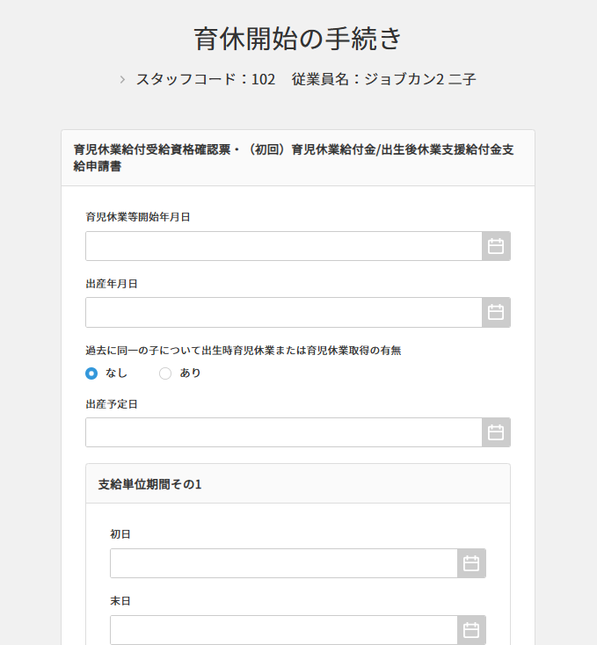Open calendar picker for 出産年月日
Viewport: 597px width, 645px height.
pos(496,312)
